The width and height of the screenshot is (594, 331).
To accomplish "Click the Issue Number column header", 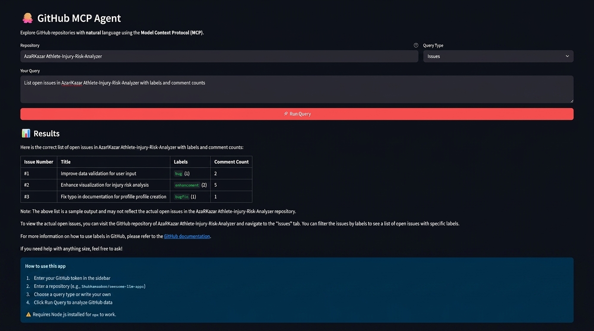I will 39,162.
